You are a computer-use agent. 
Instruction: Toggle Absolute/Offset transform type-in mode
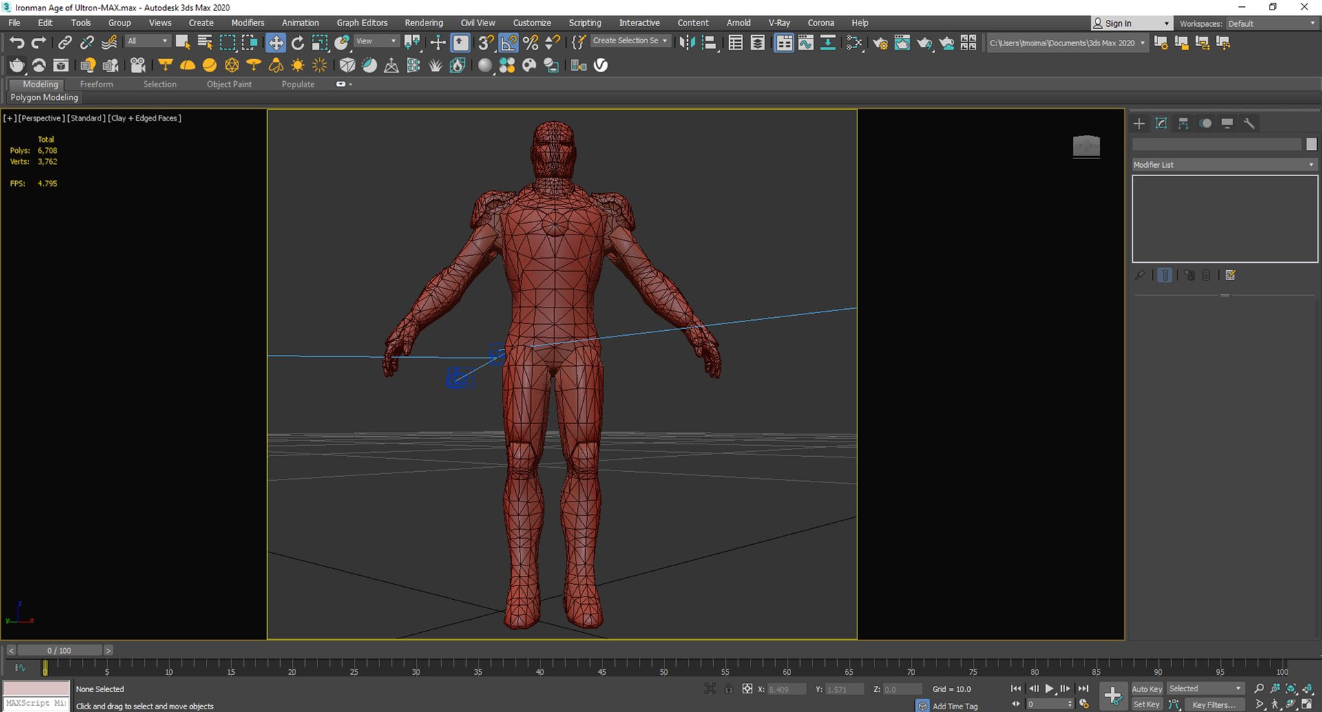tap(747, 689)
